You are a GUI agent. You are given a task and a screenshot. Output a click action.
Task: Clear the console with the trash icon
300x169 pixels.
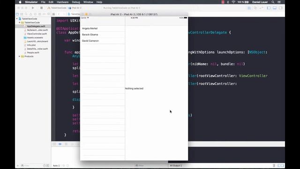click(x=274, y=166)
